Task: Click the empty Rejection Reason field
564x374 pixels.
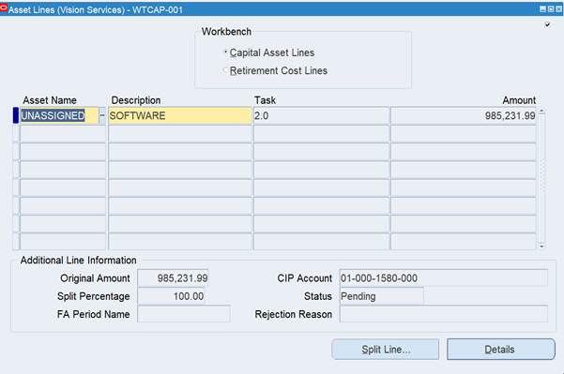Action: [x=444, y=314]
